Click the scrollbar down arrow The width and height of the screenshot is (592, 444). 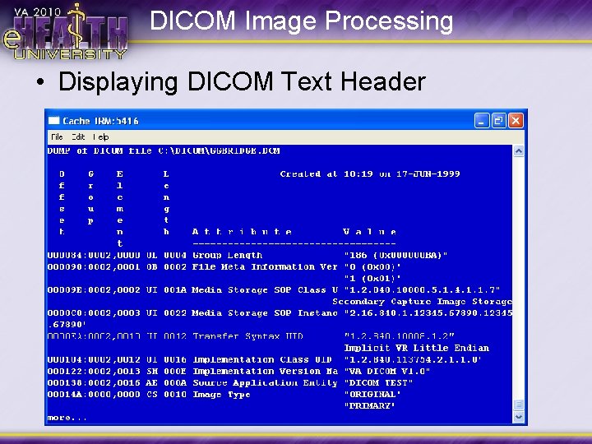pos(519,417)
